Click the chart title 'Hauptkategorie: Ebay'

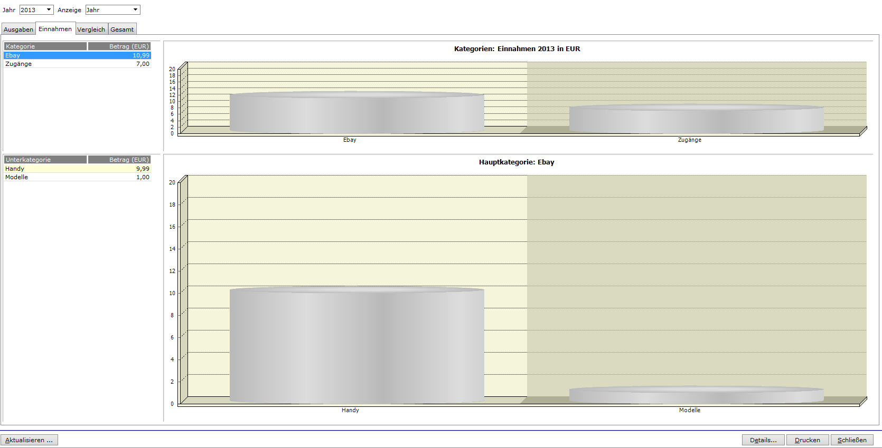click(517, 162)
